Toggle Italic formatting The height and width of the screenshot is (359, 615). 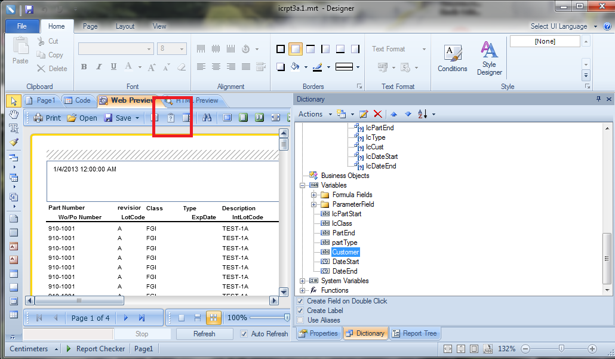click(x=99, y=67)
